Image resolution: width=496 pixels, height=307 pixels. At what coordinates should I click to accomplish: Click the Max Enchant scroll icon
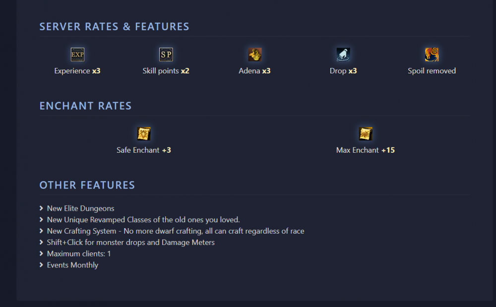coord(366,134)
